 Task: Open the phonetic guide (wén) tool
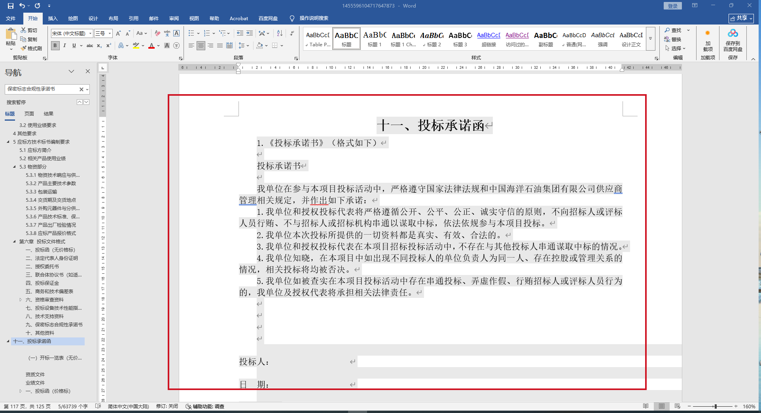[167, 34]
